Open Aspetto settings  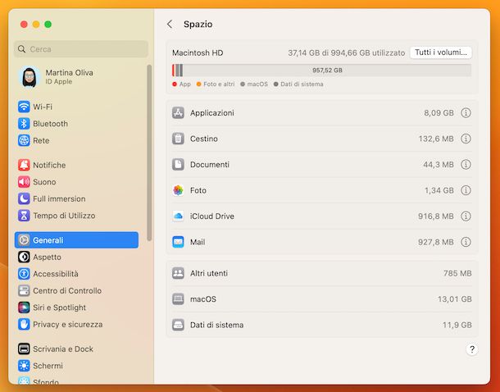coord(76,257)
